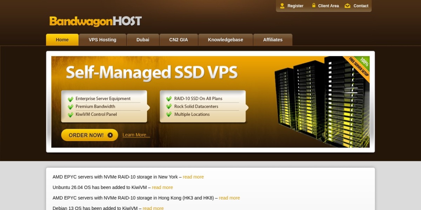Screen dimensions: 421x210
Task: Open the VPS Hosting tab
Action: 102,40
